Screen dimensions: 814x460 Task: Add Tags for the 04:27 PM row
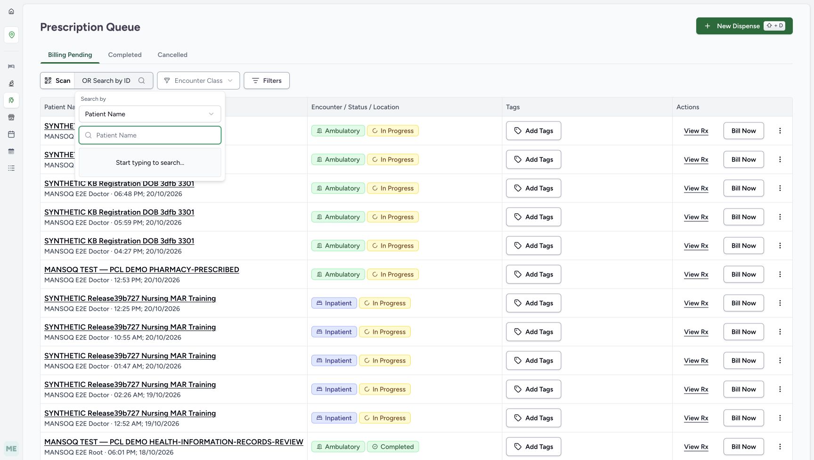tap(533, 246)
